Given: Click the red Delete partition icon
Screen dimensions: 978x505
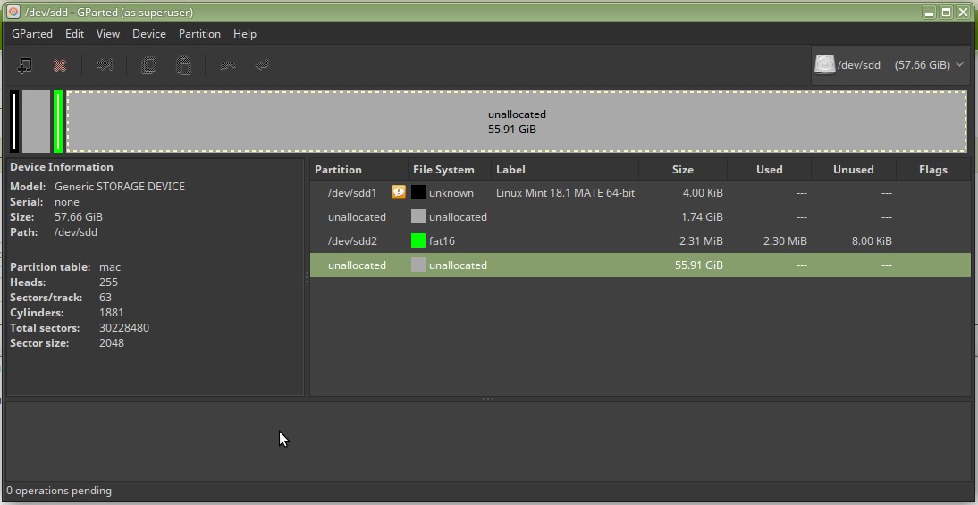Looking at the screenshot, I should 60,65.
